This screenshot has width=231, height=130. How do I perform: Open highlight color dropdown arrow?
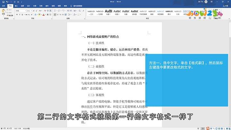41,14
